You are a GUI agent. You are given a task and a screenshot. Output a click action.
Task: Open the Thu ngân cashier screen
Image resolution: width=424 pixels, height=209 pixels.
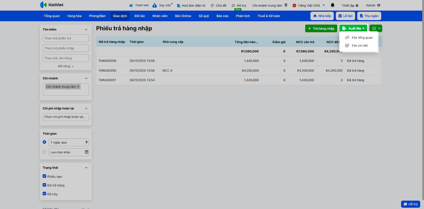369,16
